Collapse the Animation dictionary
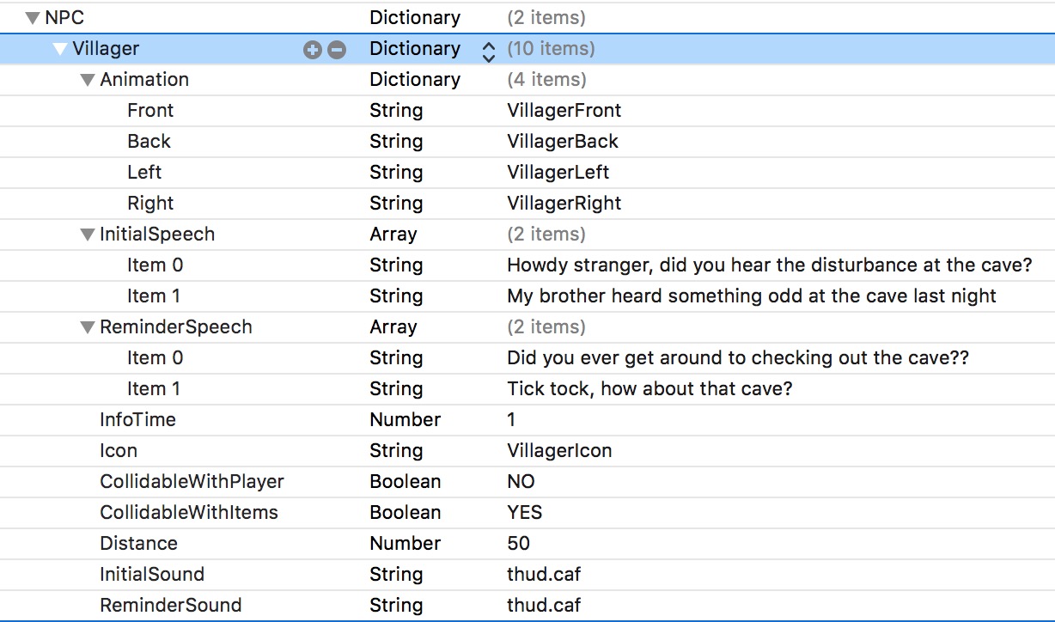 87,80
